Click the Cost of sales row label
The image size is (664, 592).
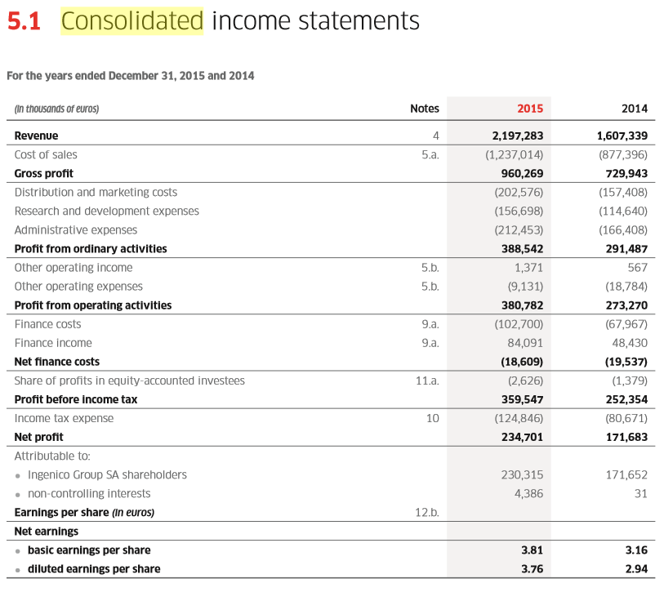pyautogui.click(x=46, y=154)
